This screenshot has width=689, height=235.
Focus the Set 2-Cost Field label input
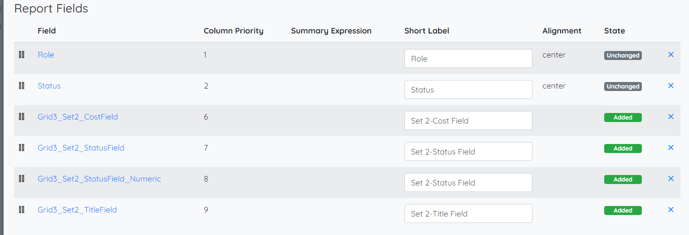tap(468, 120)
